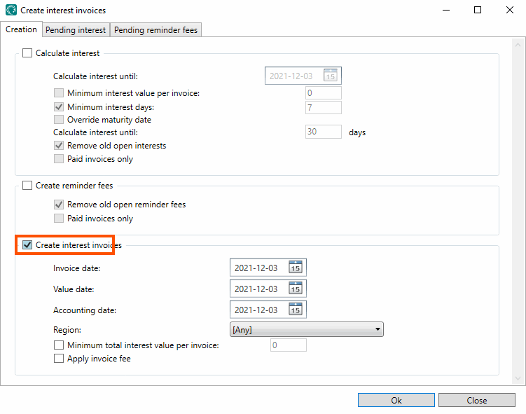
Task: Click into the Accounting date field
Action: point(256,310)
